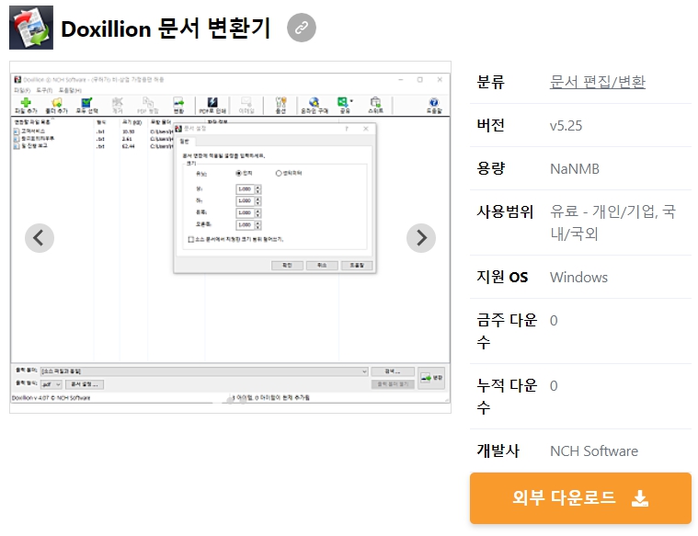This screenshot has height=536, width=698.
Task: Click the 분류 label
Action: 490,82
